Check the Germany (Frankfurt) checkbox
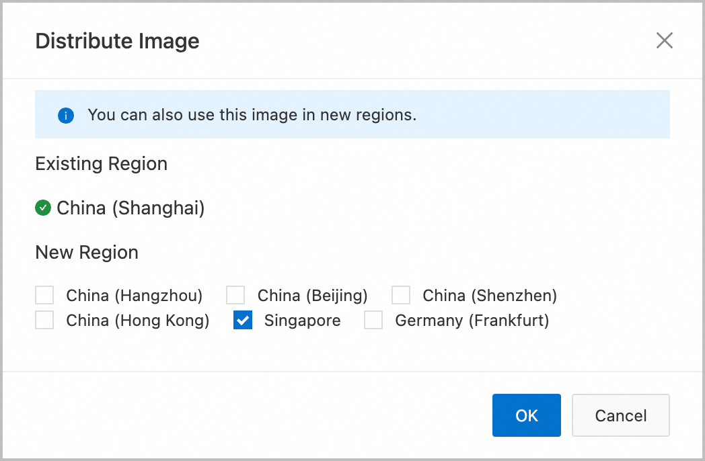The height and width of the screenshot is (461, 705). (x=373, y=320)
